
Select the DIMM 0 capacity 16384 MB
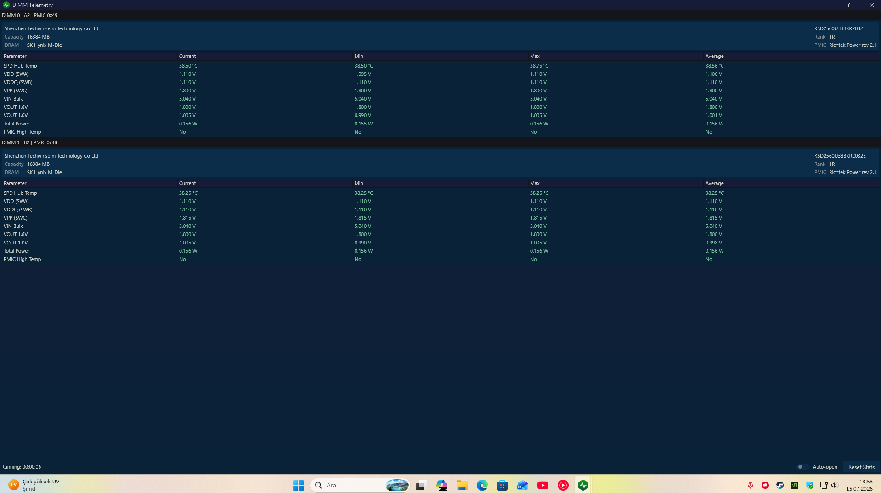[x=38, y=37]
